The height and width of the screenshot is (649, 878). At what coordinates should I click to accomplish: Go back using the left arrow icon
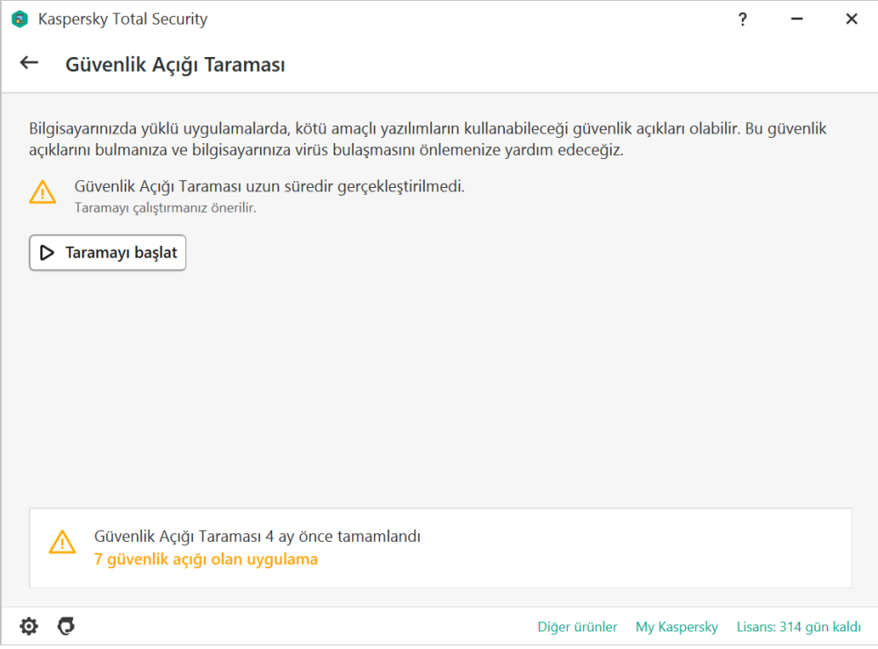(x=29, y=62)
